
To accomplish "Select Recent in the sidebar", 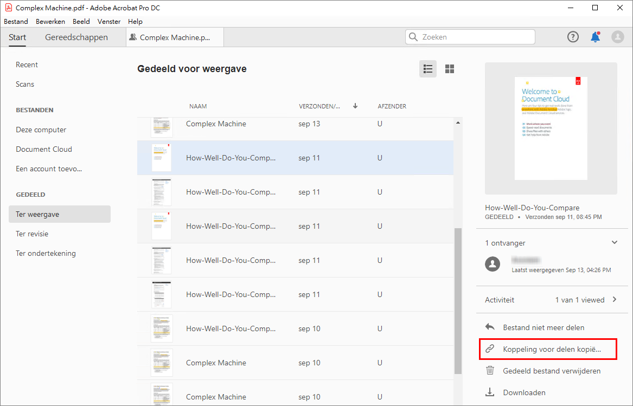I will [x=27, y=65].
